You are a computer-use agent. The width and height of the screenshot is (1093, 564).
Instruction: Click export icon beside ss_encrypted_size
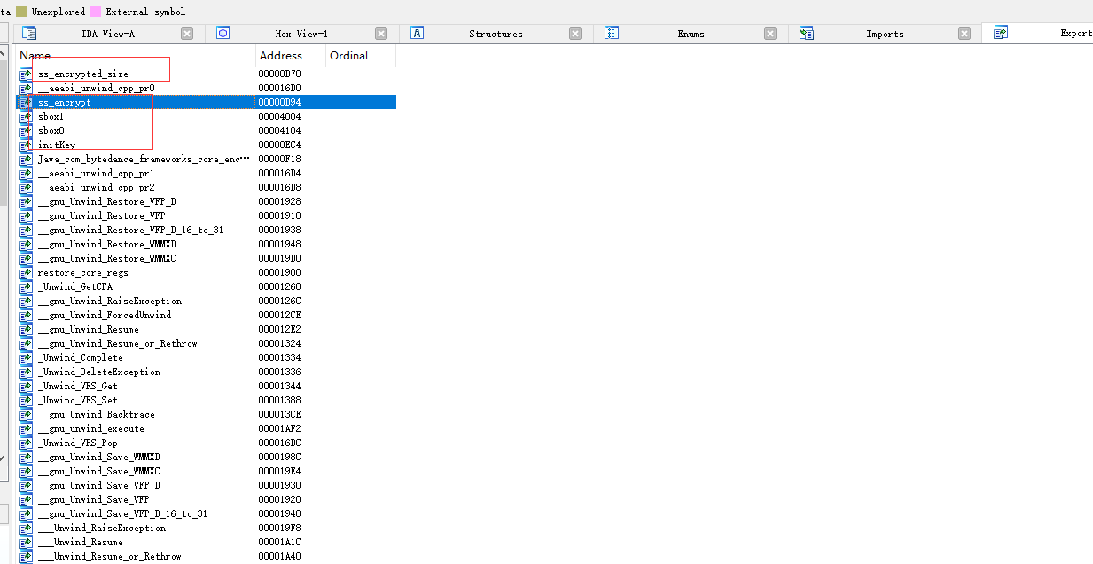pos(26,74)
